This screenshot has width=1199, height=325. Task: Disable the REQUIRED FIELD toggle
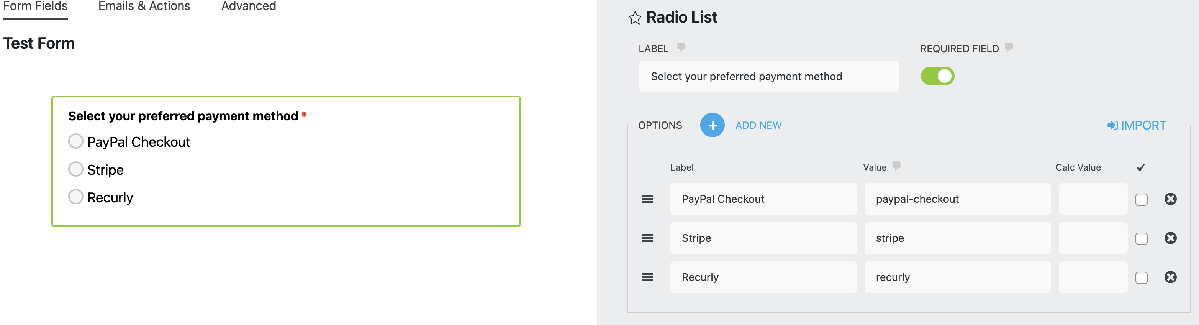pyautogui.click(x=937, y=76)
